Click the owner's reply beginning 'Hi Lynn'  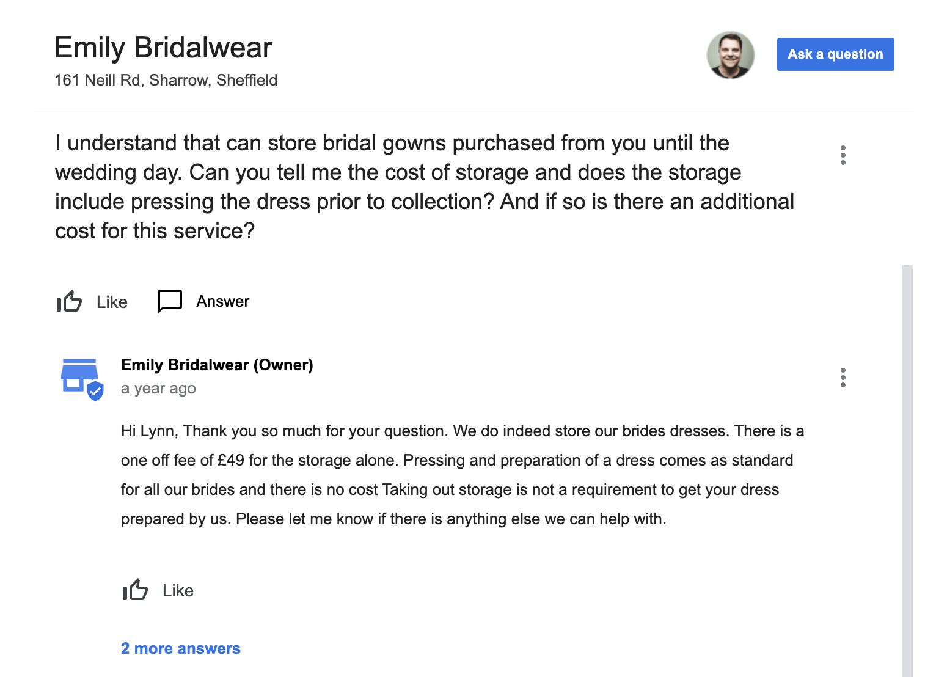click(x=462, y=475)
